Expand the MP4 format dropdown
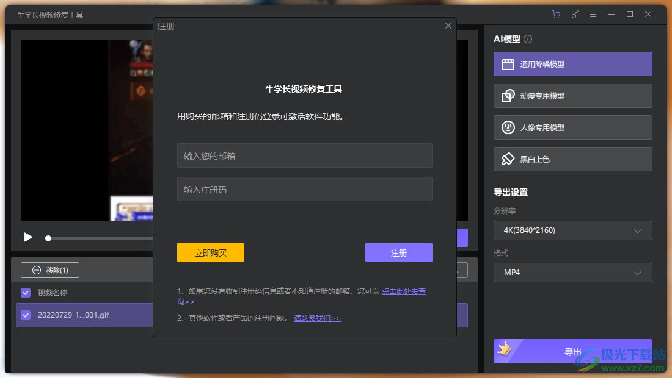This screenshot has width=672, height=378. coord(572,273)
